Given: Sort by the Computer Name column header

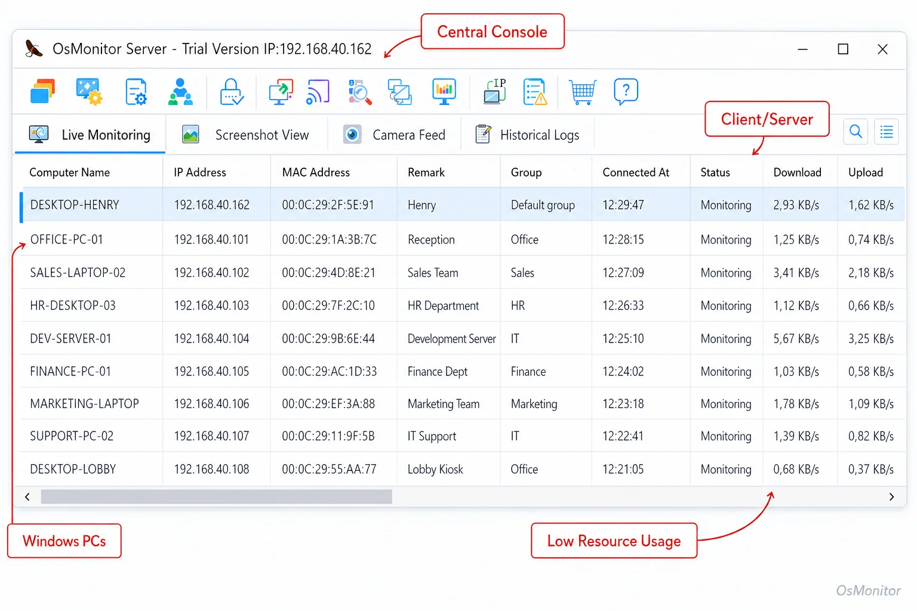Looking at the screenshot, I should tap(70, 172).
